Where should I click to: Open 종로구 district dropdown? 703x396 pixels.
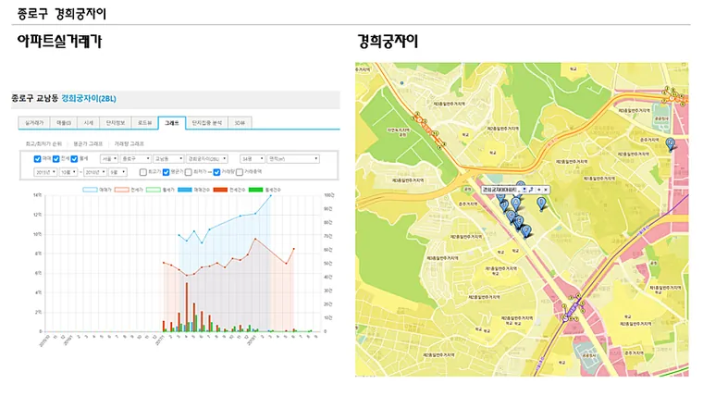tap(135, 159)
